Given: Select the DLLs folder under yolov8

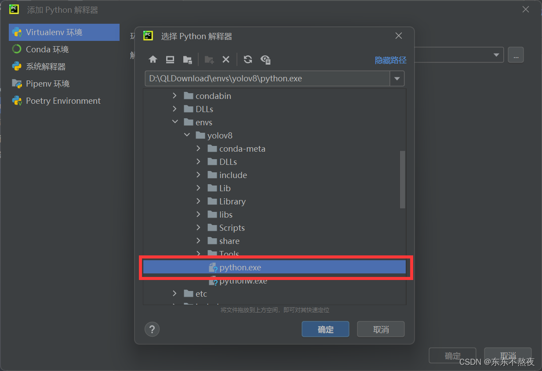Looking at the screenshot, I should tap(274, 162).
